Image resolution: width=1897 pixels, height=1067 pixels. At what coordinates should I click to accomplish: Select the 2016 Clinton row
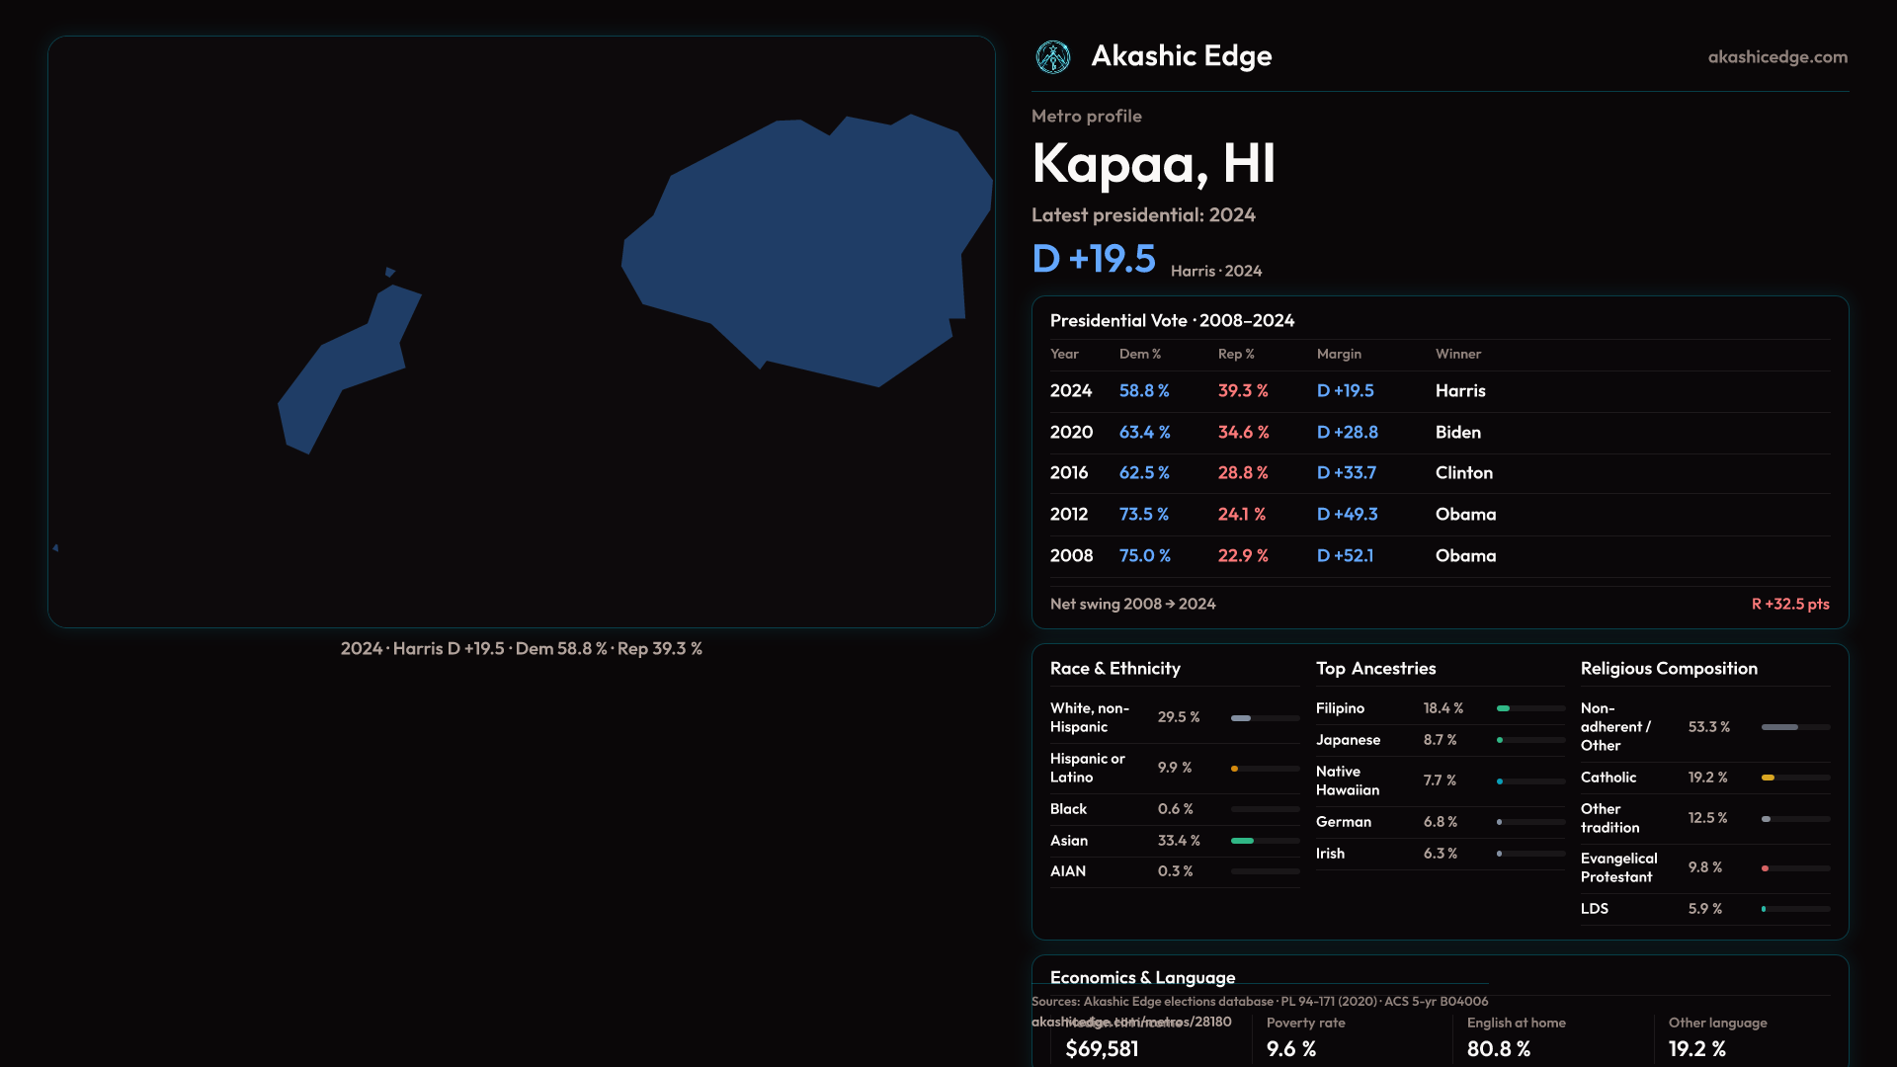[1439, 473]
